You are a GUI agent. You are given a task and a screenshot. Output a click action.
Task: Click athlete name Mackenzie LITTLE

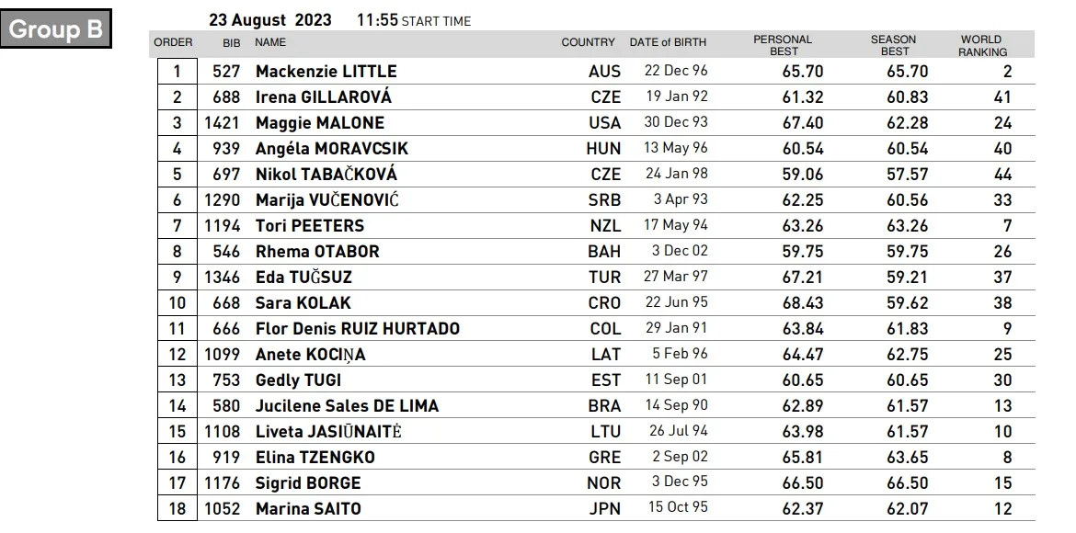tap(326, 72)
